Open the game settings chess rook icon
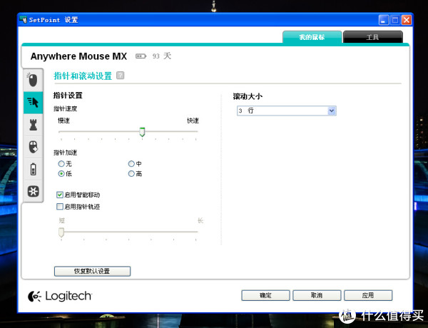This screenshot has height=328, width=428. tap(33, 125)
